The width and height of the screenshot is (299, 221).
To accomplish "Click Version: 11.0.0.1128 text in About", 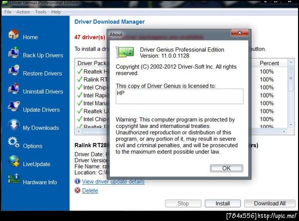I will 164,56.
